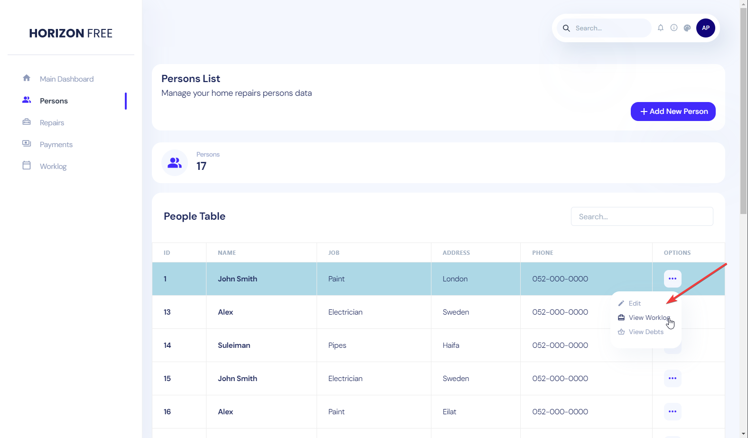Click Electrician job in row 13
748x438 pixels.
coord(346,312)
